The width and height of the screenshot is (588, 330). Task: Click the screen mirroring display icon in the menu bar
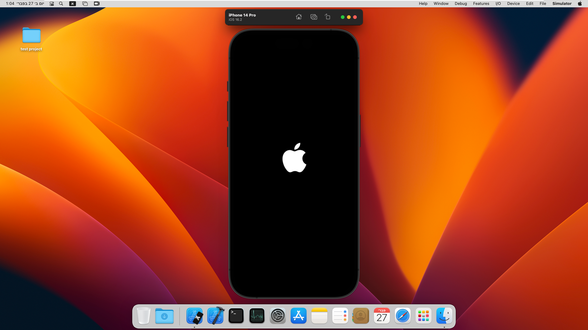(97, 4)
